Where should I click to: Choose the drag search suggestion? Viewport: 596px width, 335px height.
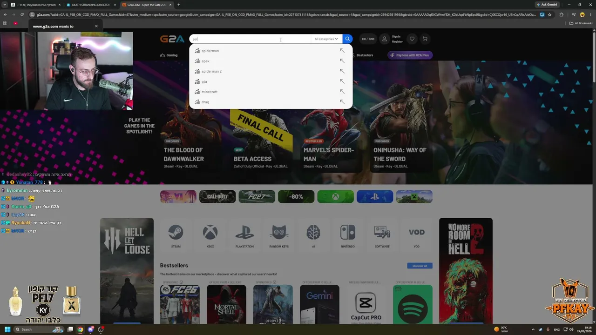coord(271,102)
